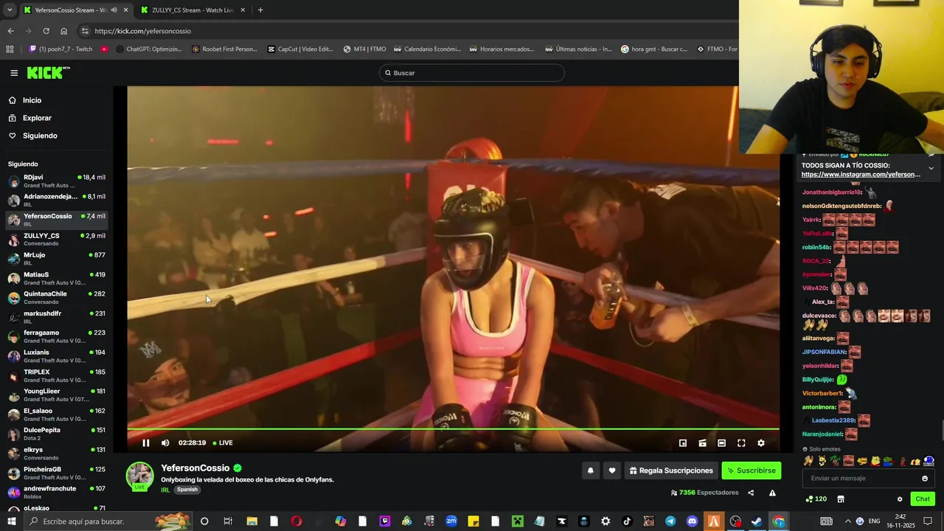
Task: Open pinned Instagram link in chat
Action: (x=861, y=175)
